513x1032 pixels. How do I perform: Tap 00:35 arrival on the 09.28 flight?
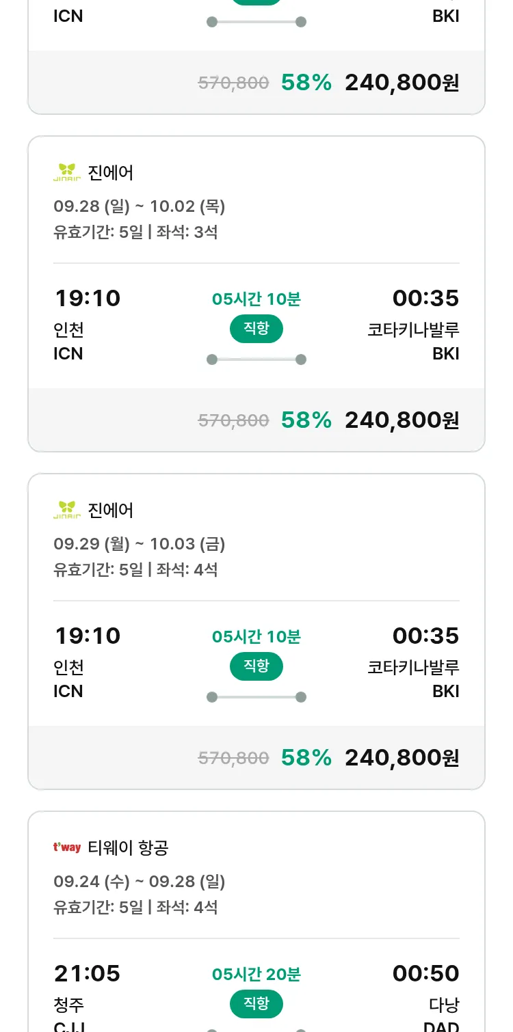[425, 298]
